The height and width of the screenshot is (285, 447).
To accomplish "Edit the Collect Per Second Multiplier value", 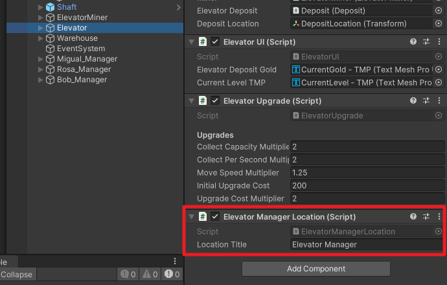I will pyautogui.click(x=367, y=159).
